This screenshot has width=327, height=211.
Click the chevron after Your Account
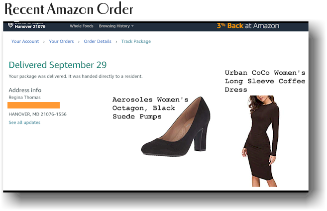[x=44, y=42]
